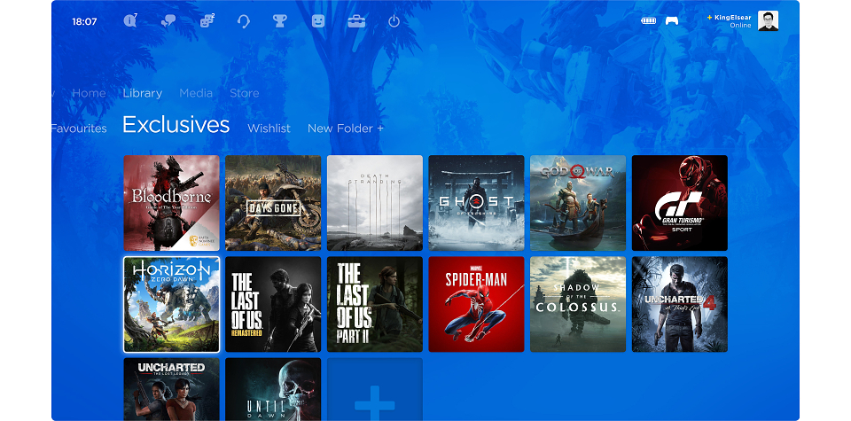Open the profile smiley face icon

pyautogui.click(x=318, y=21)
